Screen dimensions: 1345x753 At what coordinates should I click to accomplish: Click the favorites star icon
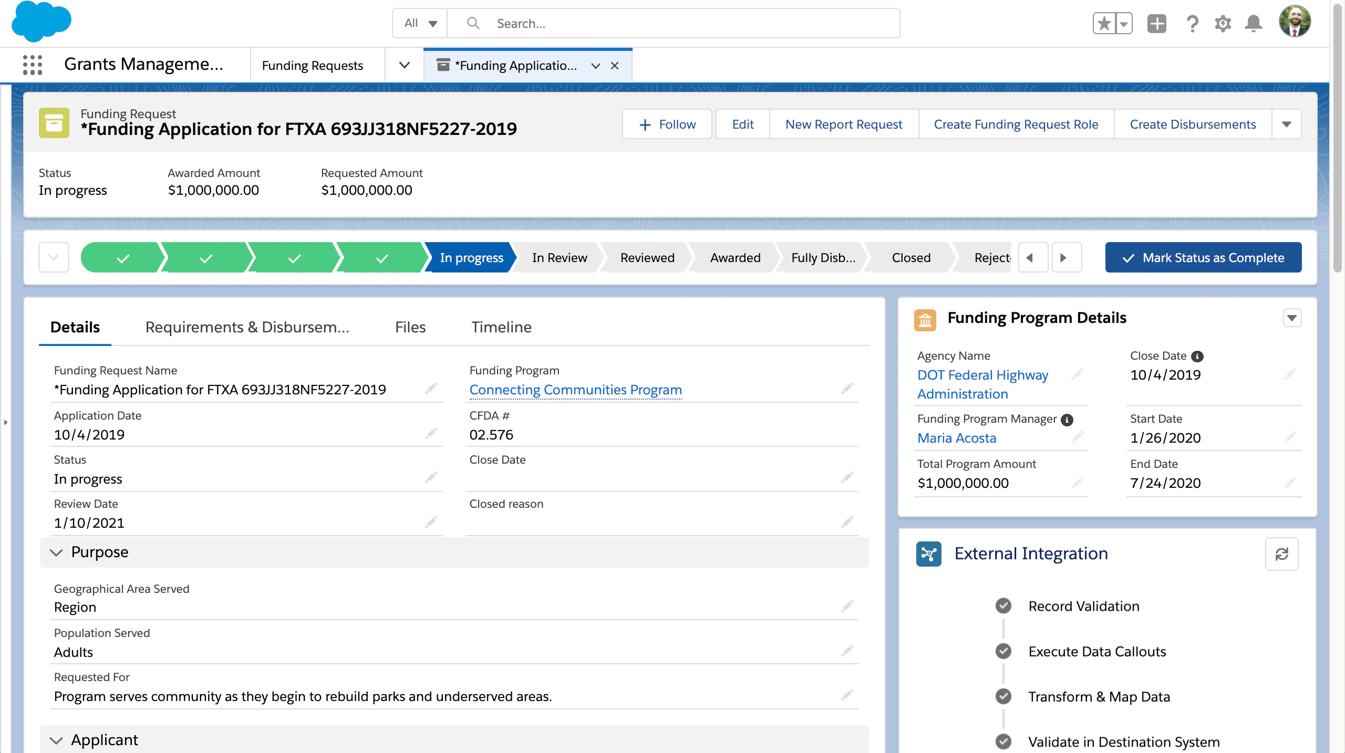click(x=1104, y=24)
